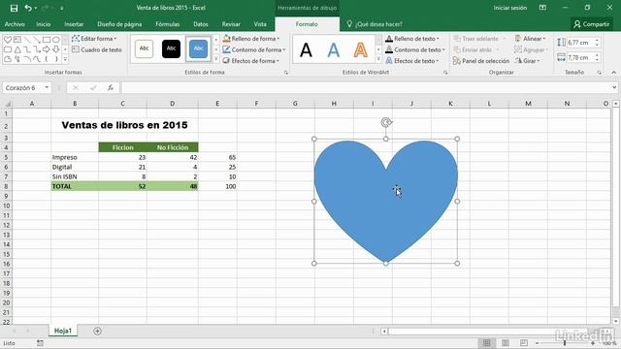This screenshot has height=349, width=621.
Task: Choose the right block arrow shape
Action: (47, 49)
